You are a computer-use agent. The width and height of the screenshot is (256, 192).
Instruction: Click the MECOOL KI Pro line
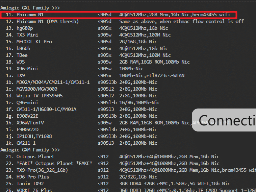tap(34, 42)
